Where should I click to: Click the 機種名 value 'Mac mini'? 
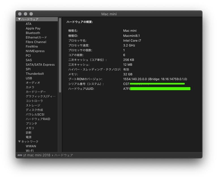tap(130, 31)
